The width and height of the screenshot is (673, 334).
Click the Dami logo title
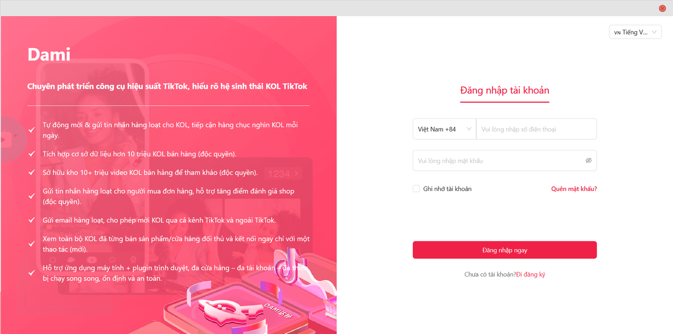(49, 54)
